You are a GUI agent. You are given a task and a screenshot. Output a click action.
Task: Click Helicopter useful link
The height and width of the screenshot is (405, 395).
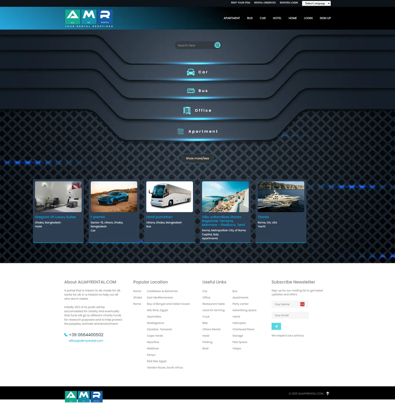tap(239, 323)
